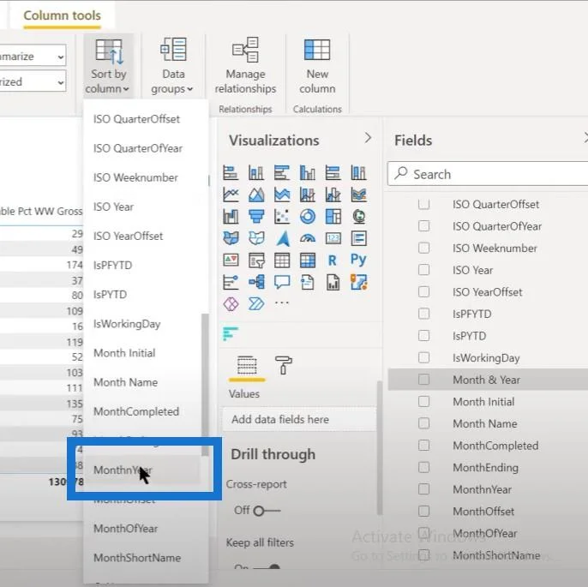Select the Q&A speech bubble visual
588x587 pixels.
click(x=282, y=282)
